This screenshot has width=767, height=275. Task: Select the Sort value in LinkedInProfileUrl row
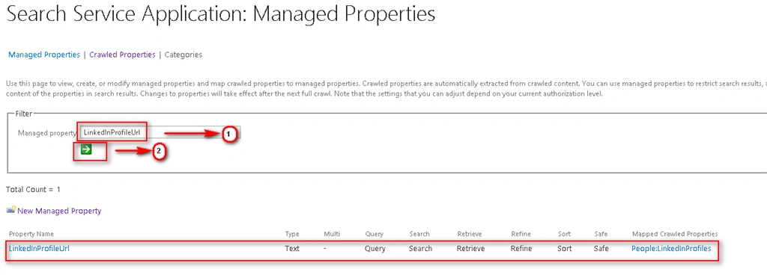click(x=565, y=249)
